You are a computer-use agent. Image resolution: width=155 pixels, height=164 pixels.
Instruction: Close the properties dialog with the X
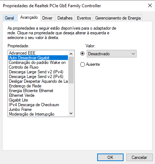pyautogui.click(x=150, y=5)
